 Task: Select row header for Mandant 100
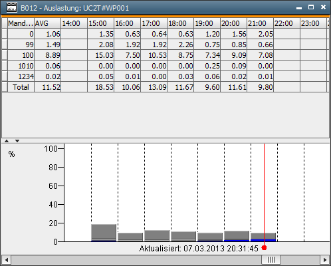[x=5, y=55]
